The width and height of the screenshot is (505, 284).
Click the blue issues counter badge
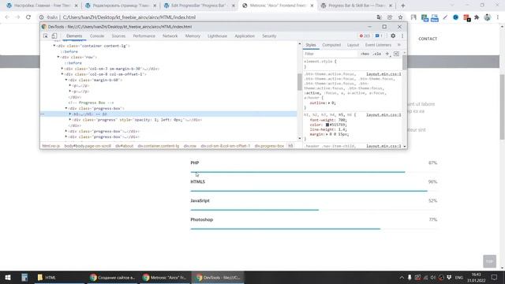(379, 35)
